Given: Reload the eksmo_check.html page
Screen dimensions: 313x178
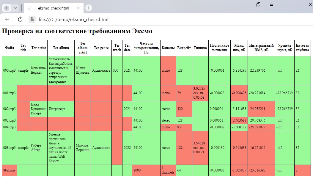Looking at the screenshot, I should click(20, 20).
